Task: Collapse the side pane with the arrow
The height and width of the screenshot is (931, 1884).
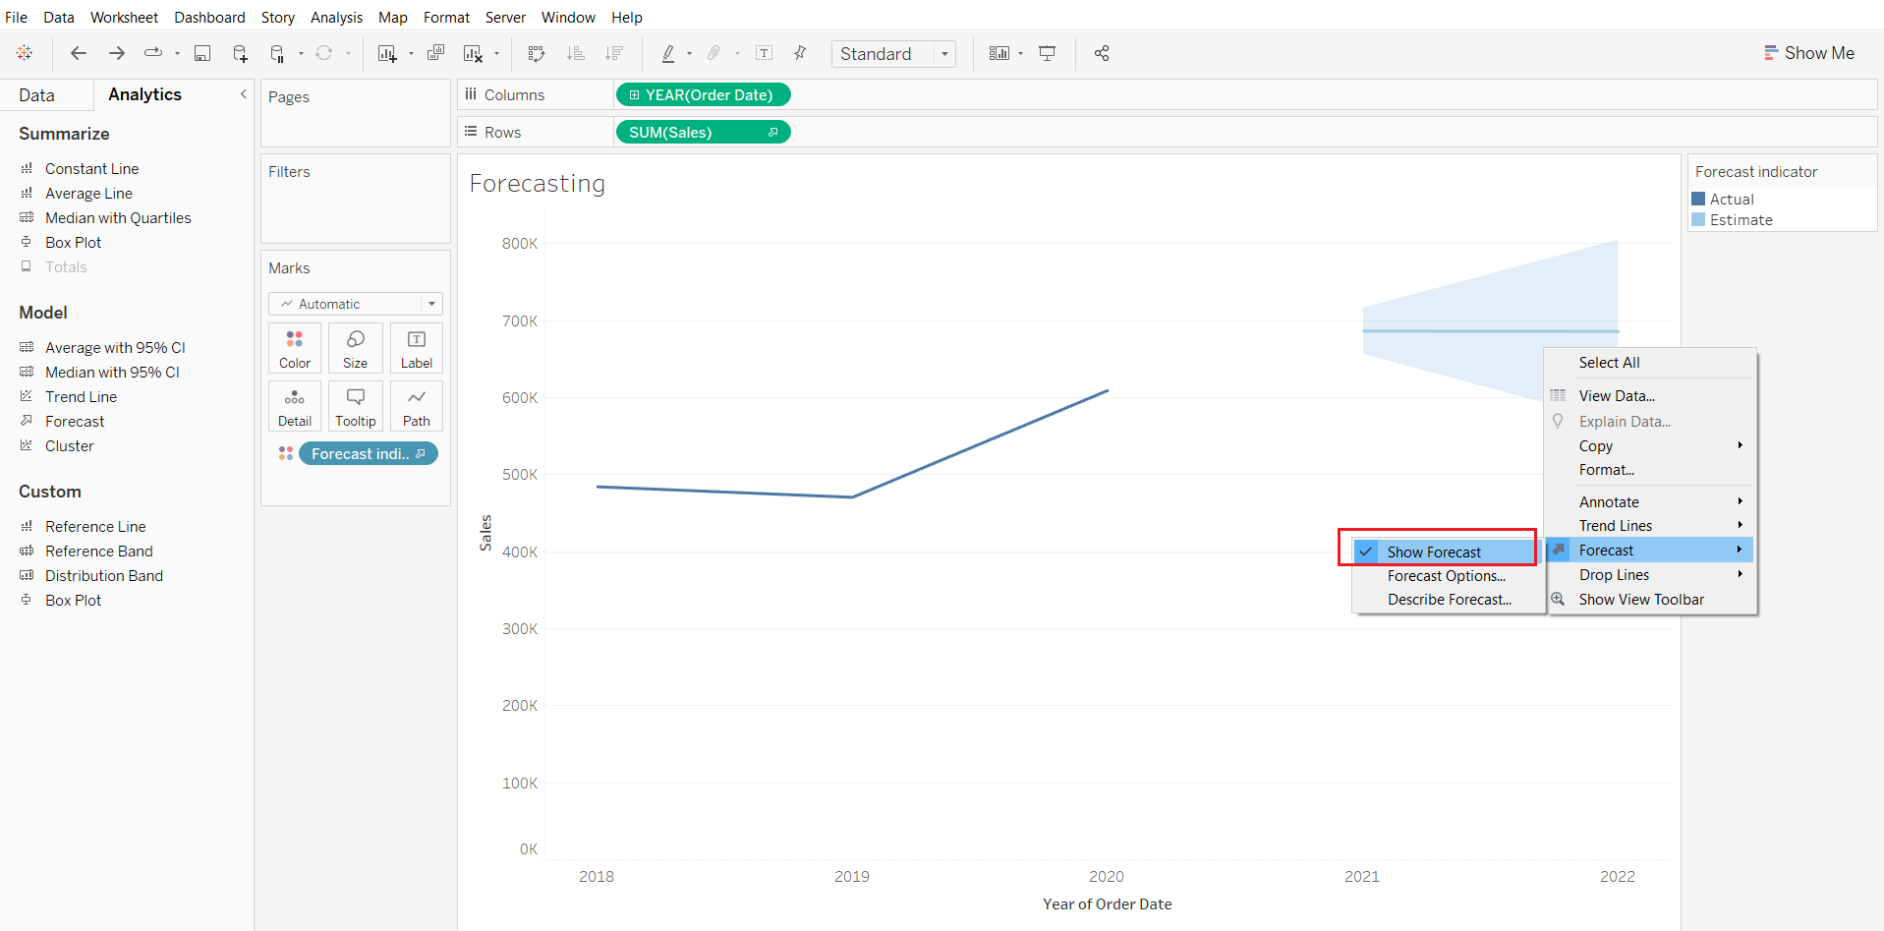Action: 243,94
